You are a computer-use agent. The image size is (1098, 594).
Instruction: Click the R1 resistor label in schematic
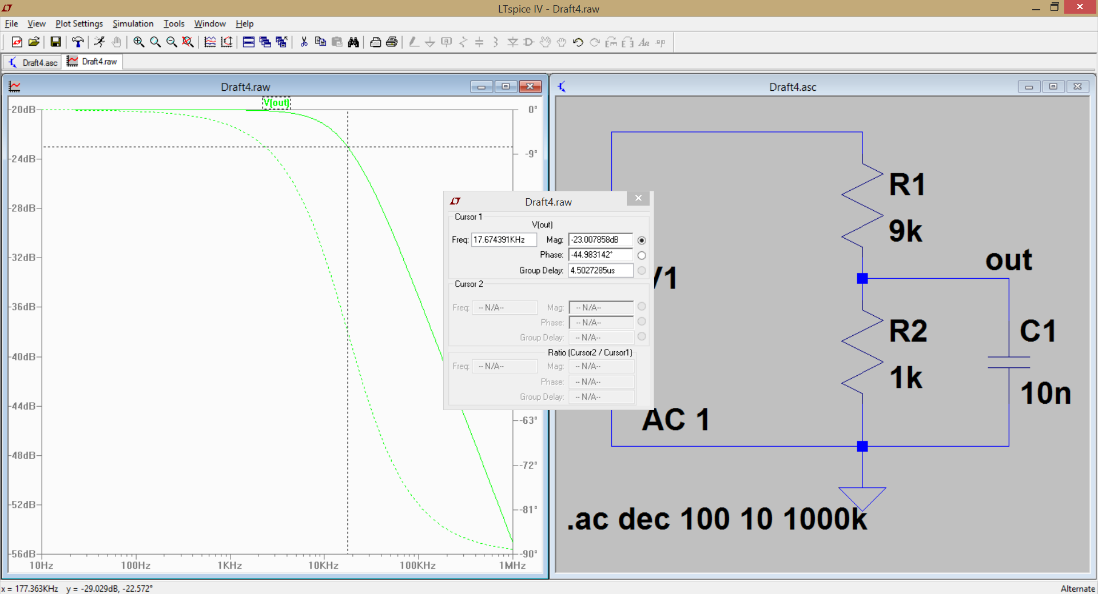click(907, 184)
